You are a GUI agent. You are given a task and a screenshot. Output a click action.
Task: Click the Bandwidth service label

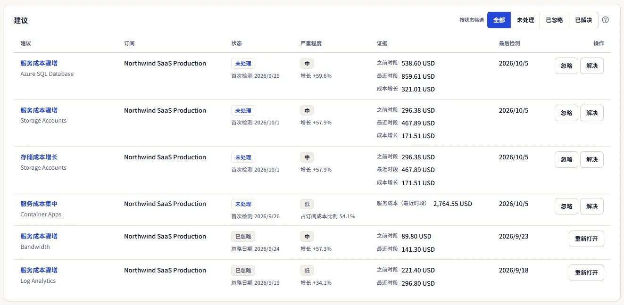click(35, 247)
